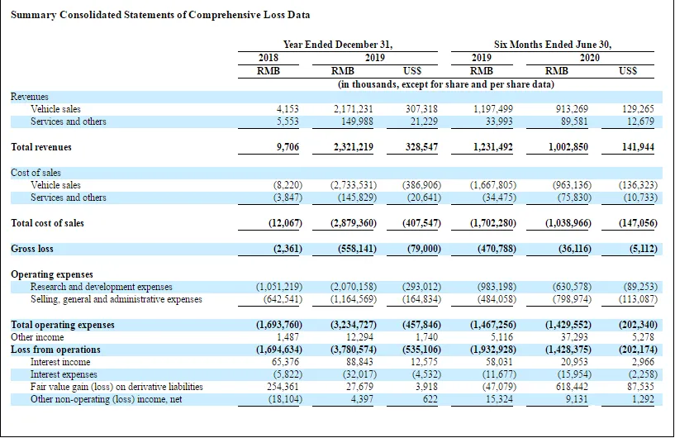The width and height of the screenshot is (675, 438).
Task: Click the Loss from operations label
Action: 55,350
